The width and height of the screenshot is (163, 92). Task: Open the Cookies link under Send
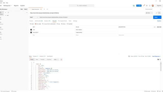tap(159, 21)
